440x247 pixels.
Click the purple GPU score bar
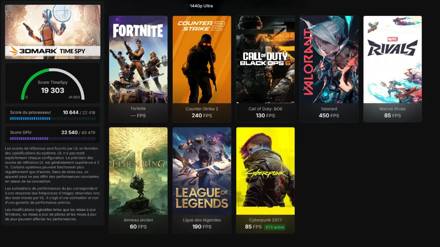click(x=53, y=139)
